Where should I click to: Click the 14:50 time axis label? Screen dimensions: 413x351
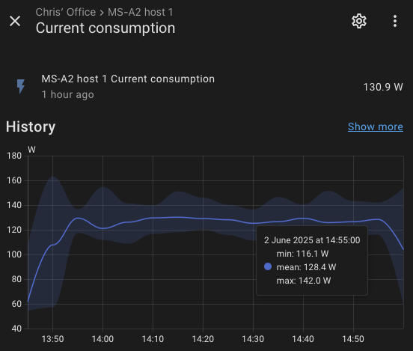353,339
